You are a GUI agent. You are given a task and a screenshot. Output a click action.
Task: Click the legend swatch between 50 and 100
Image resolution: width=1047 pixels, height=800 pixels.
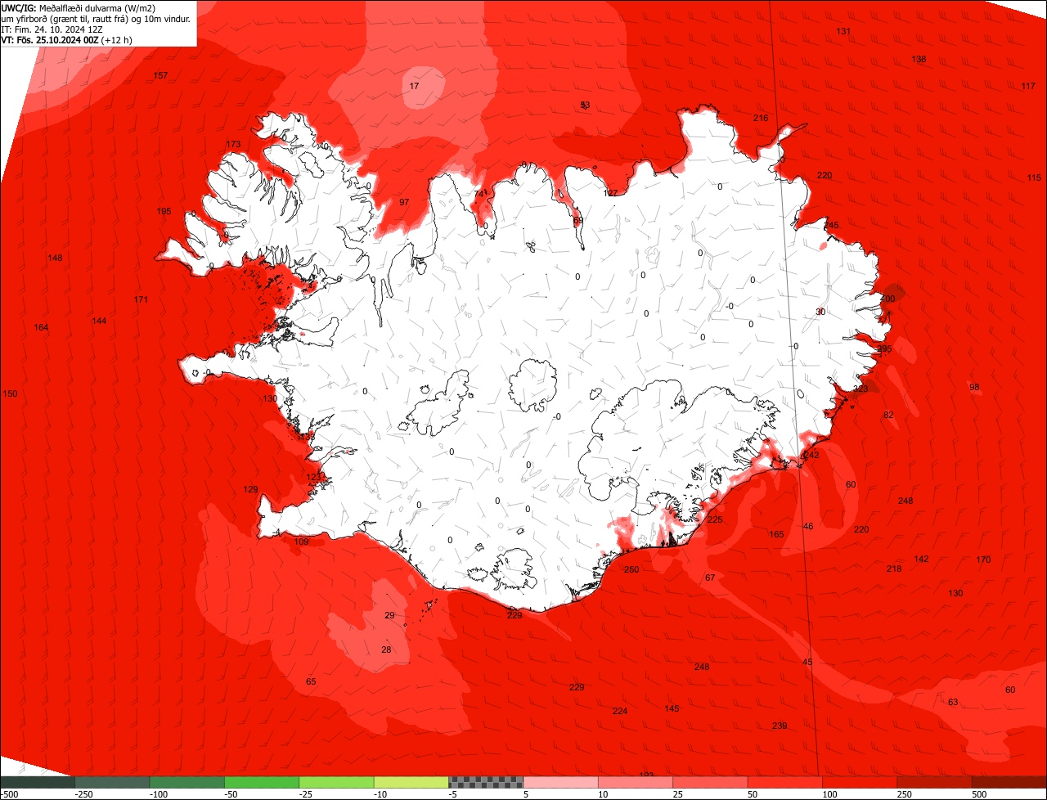(x=785, y=782)
